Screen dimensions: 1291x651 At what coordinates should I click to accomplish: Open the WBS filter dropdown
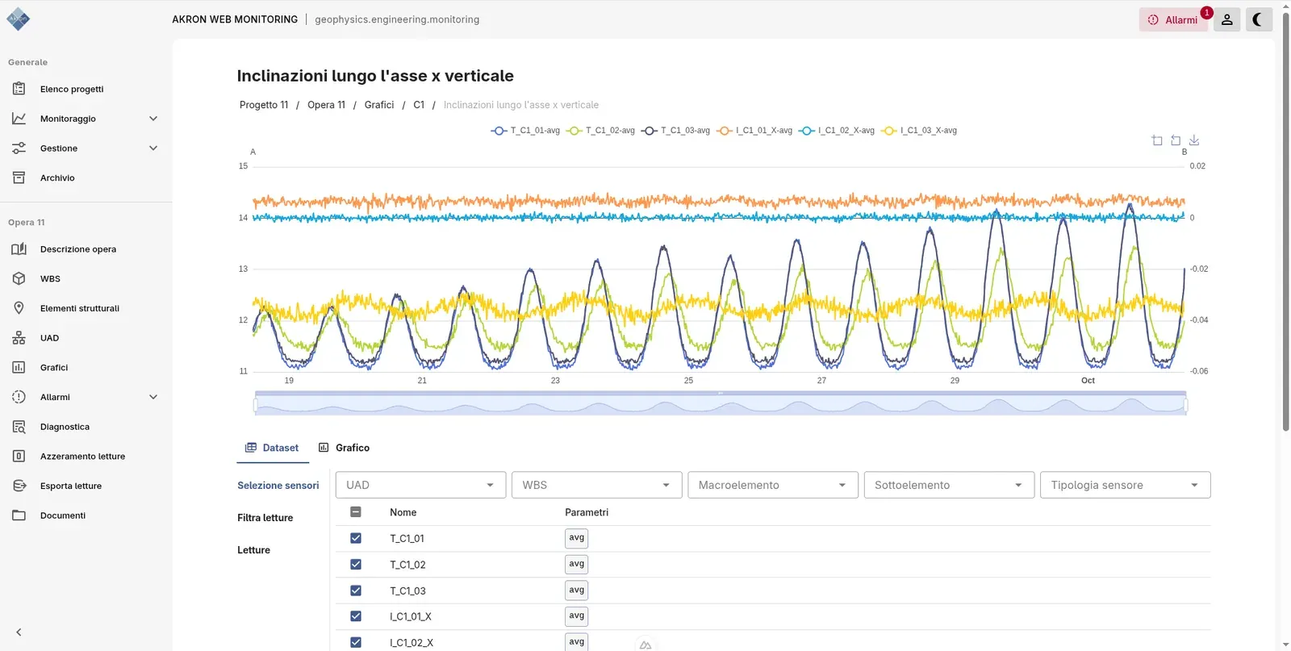tap(597, 485)
